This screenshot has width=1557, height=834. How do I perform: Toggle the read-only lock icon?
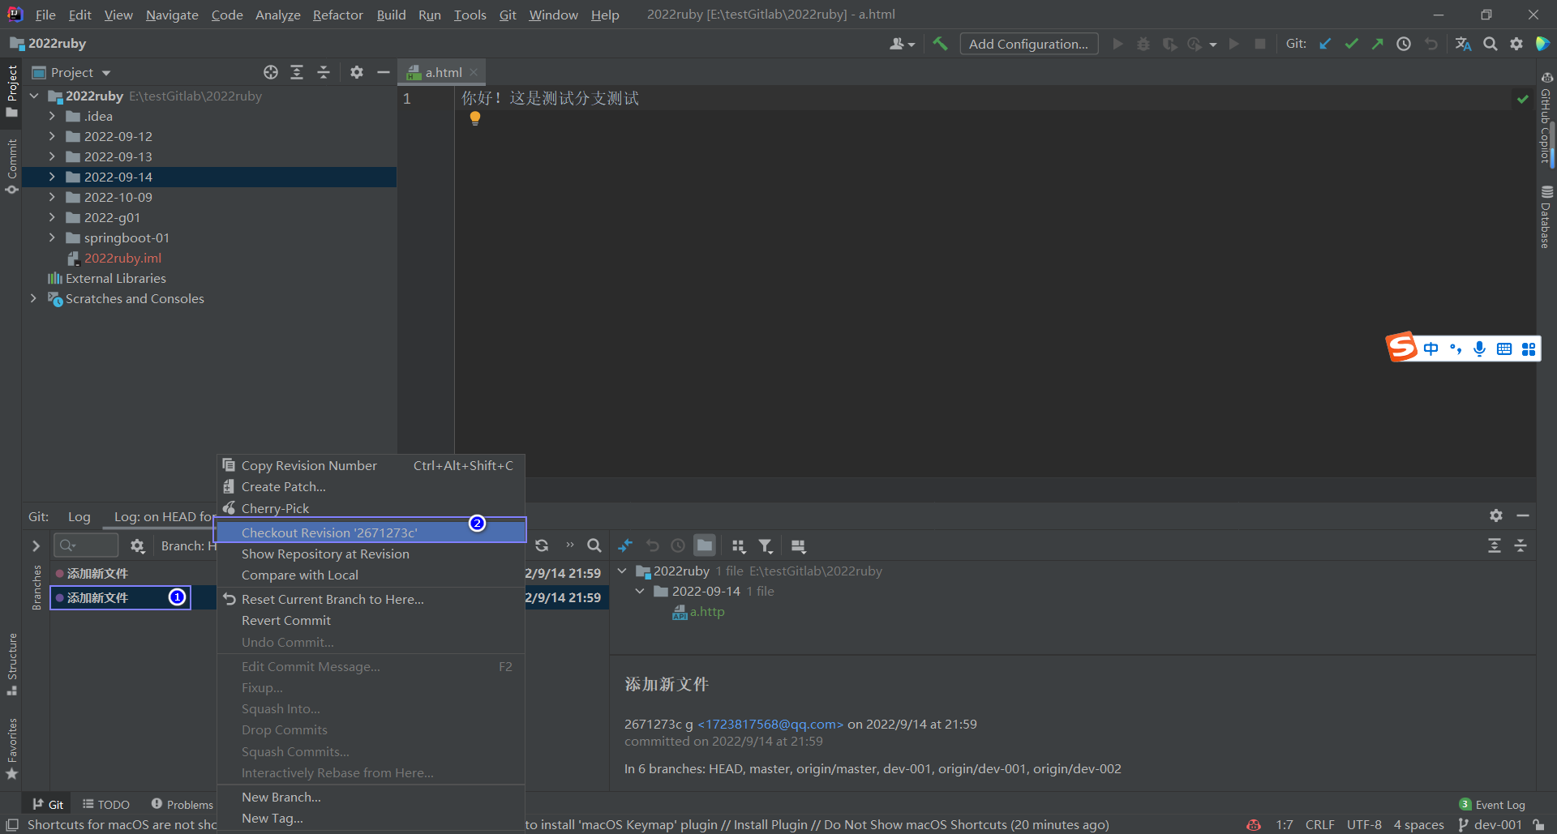[x=1538, y=825]
